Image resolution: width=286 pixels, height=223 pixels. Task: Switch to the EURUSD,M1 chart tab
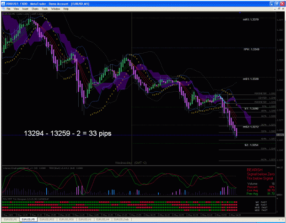coord(10,219)
